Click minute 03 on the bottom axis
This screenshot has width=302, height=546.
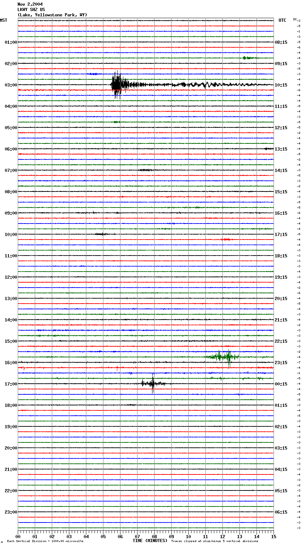click(69, 536)
